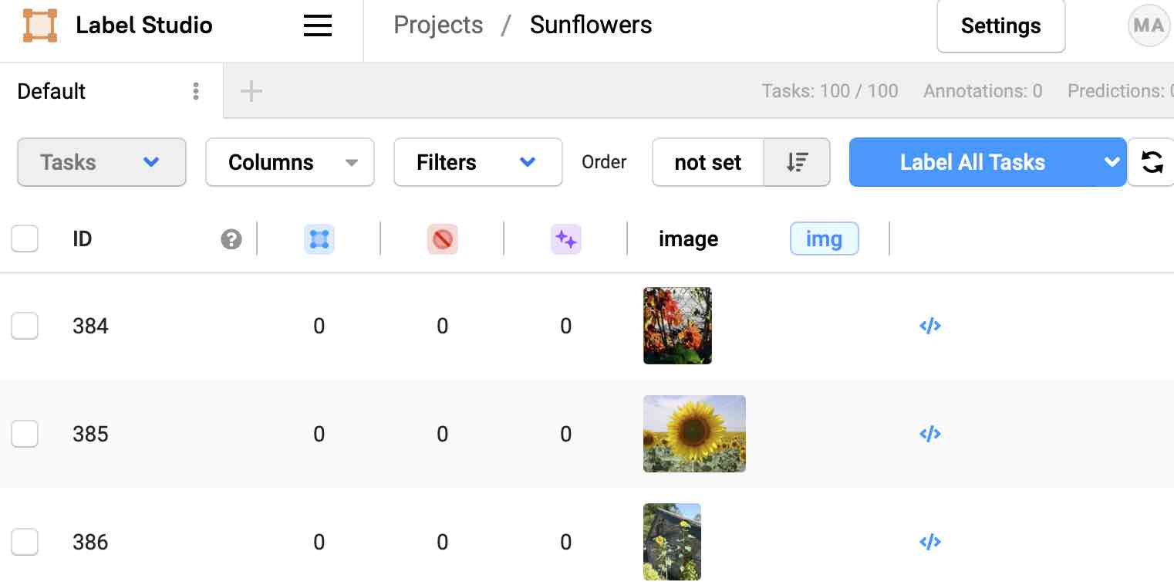The image size is (1174, 582).
Task: Click the predictions column sparkle icon
Action: tap(565, 239)
